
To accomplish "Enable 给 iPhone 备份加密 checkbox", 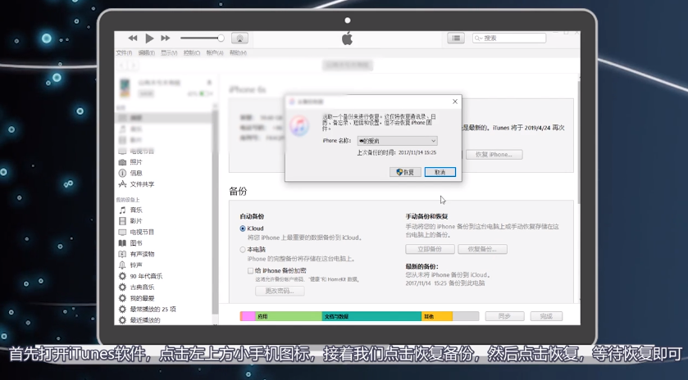I will 251,270.
